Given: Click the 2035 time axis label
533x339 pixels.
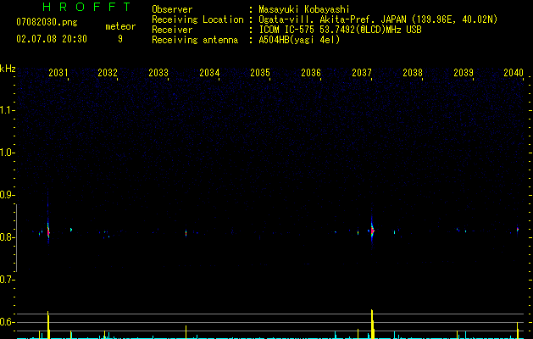Looking at the screenshot, I should (260, 72).
